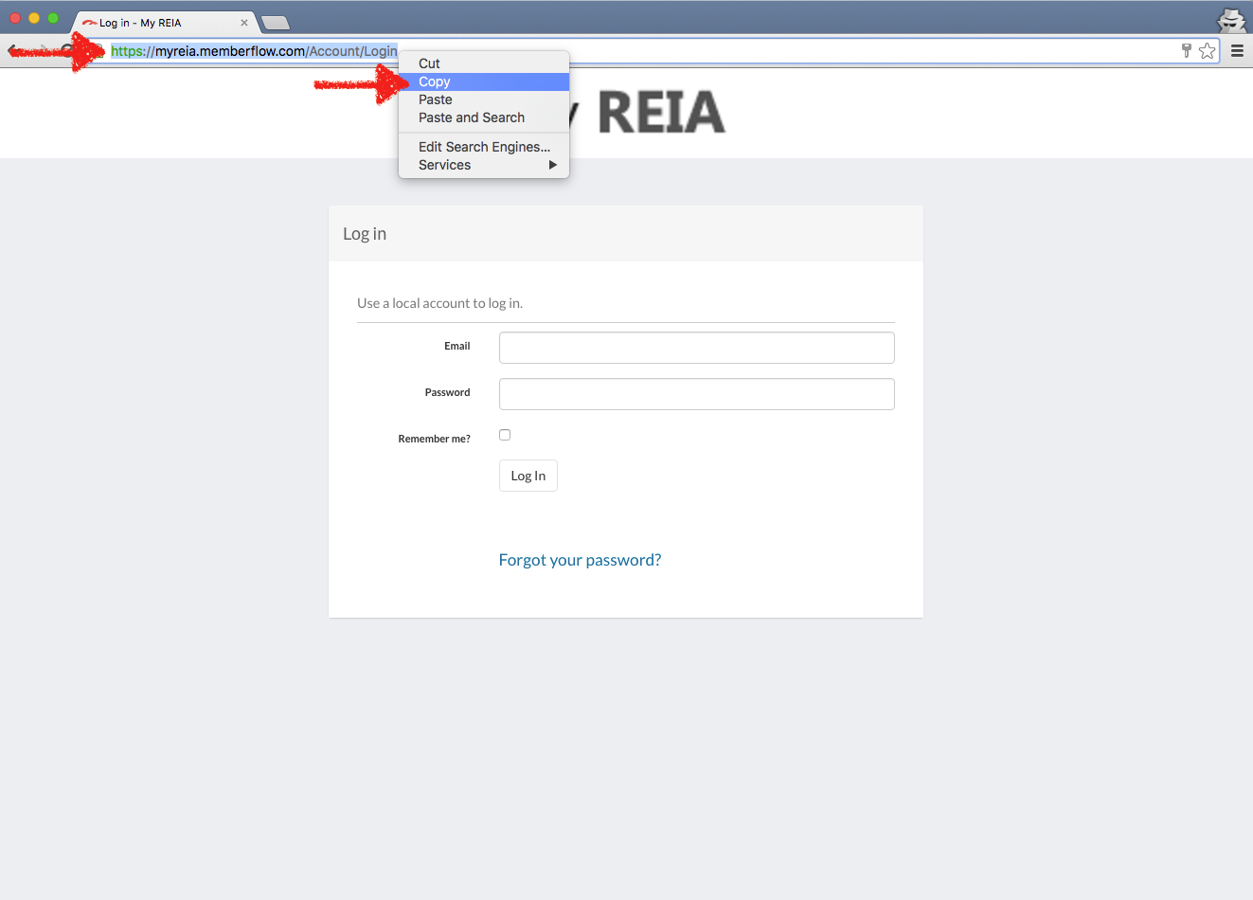The height and width of the screenshot is (900, 1253).
Task: Click the saved password key icon
Action: pyautogui.click(x=1186, y=51)
